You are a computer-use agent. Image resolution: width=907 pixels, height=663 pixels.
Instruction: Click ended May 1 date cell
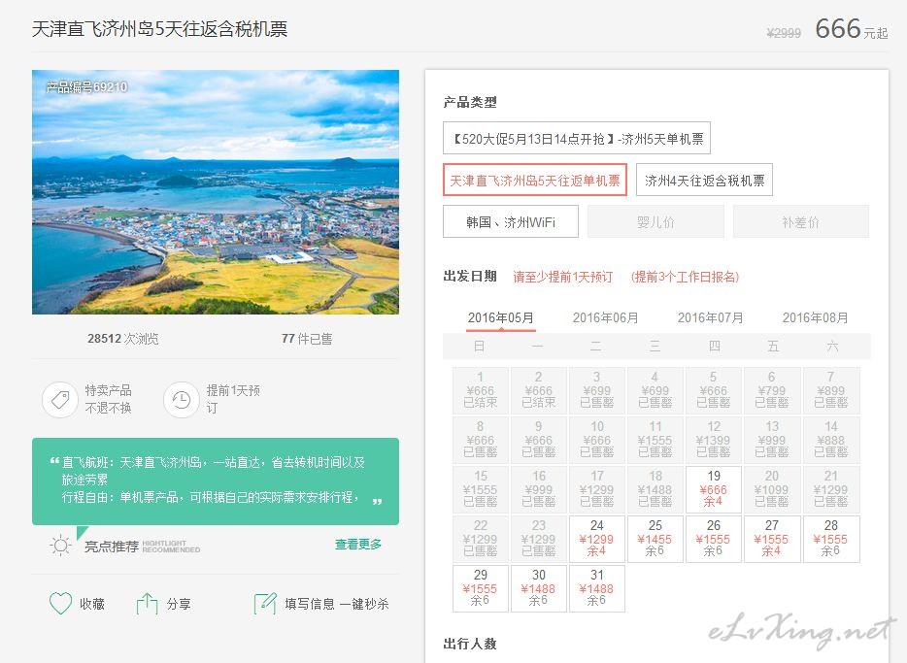click(x=480, y=389)
